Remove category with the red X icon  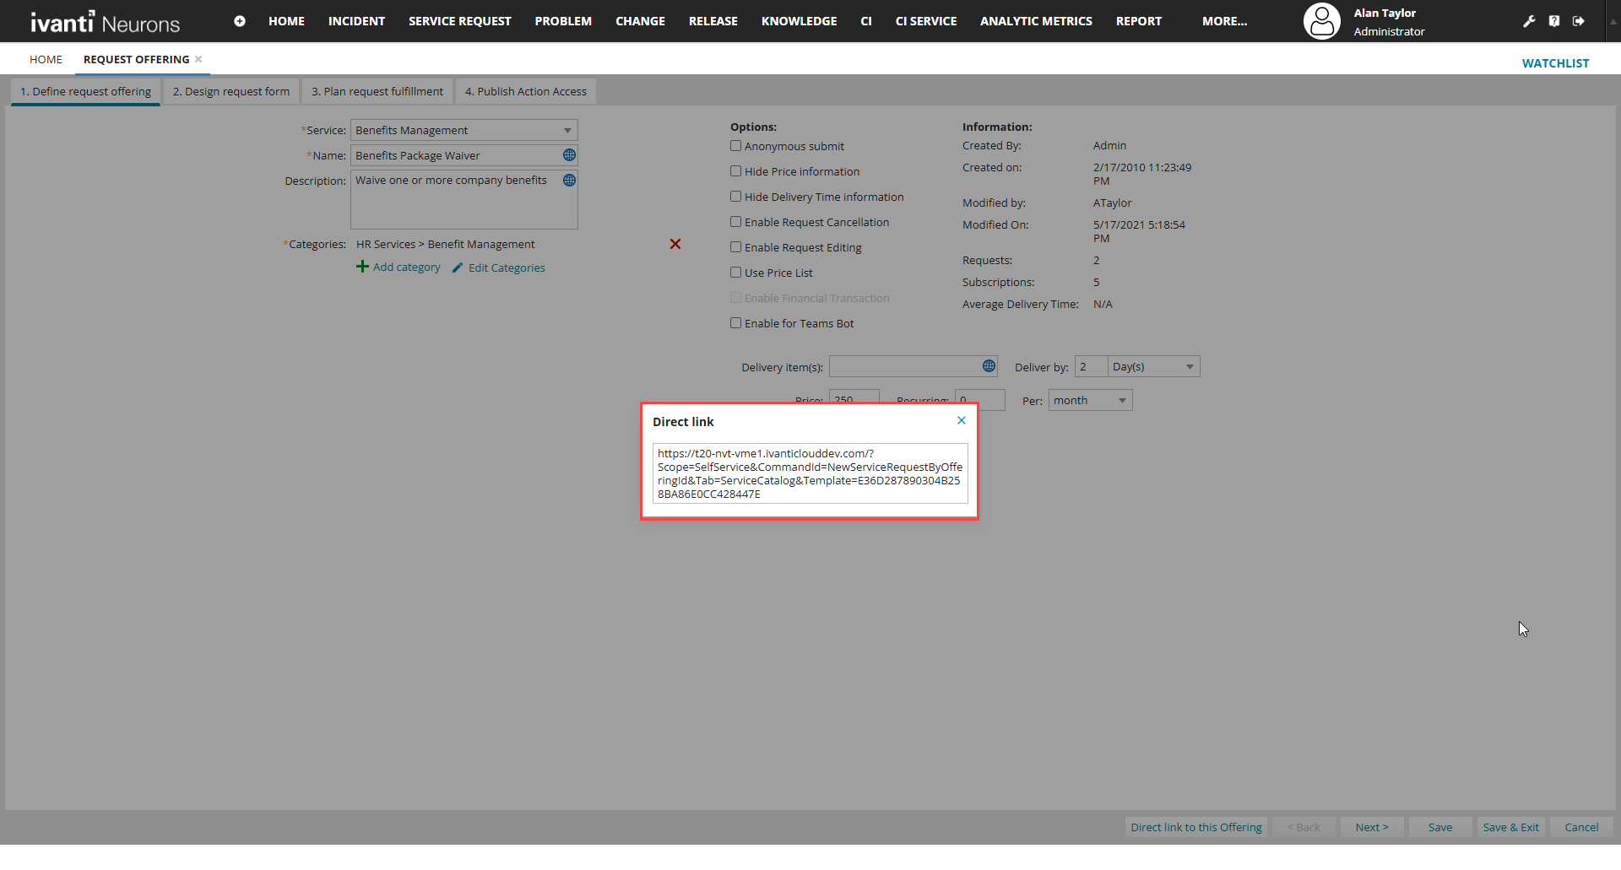tap(675, 244)
